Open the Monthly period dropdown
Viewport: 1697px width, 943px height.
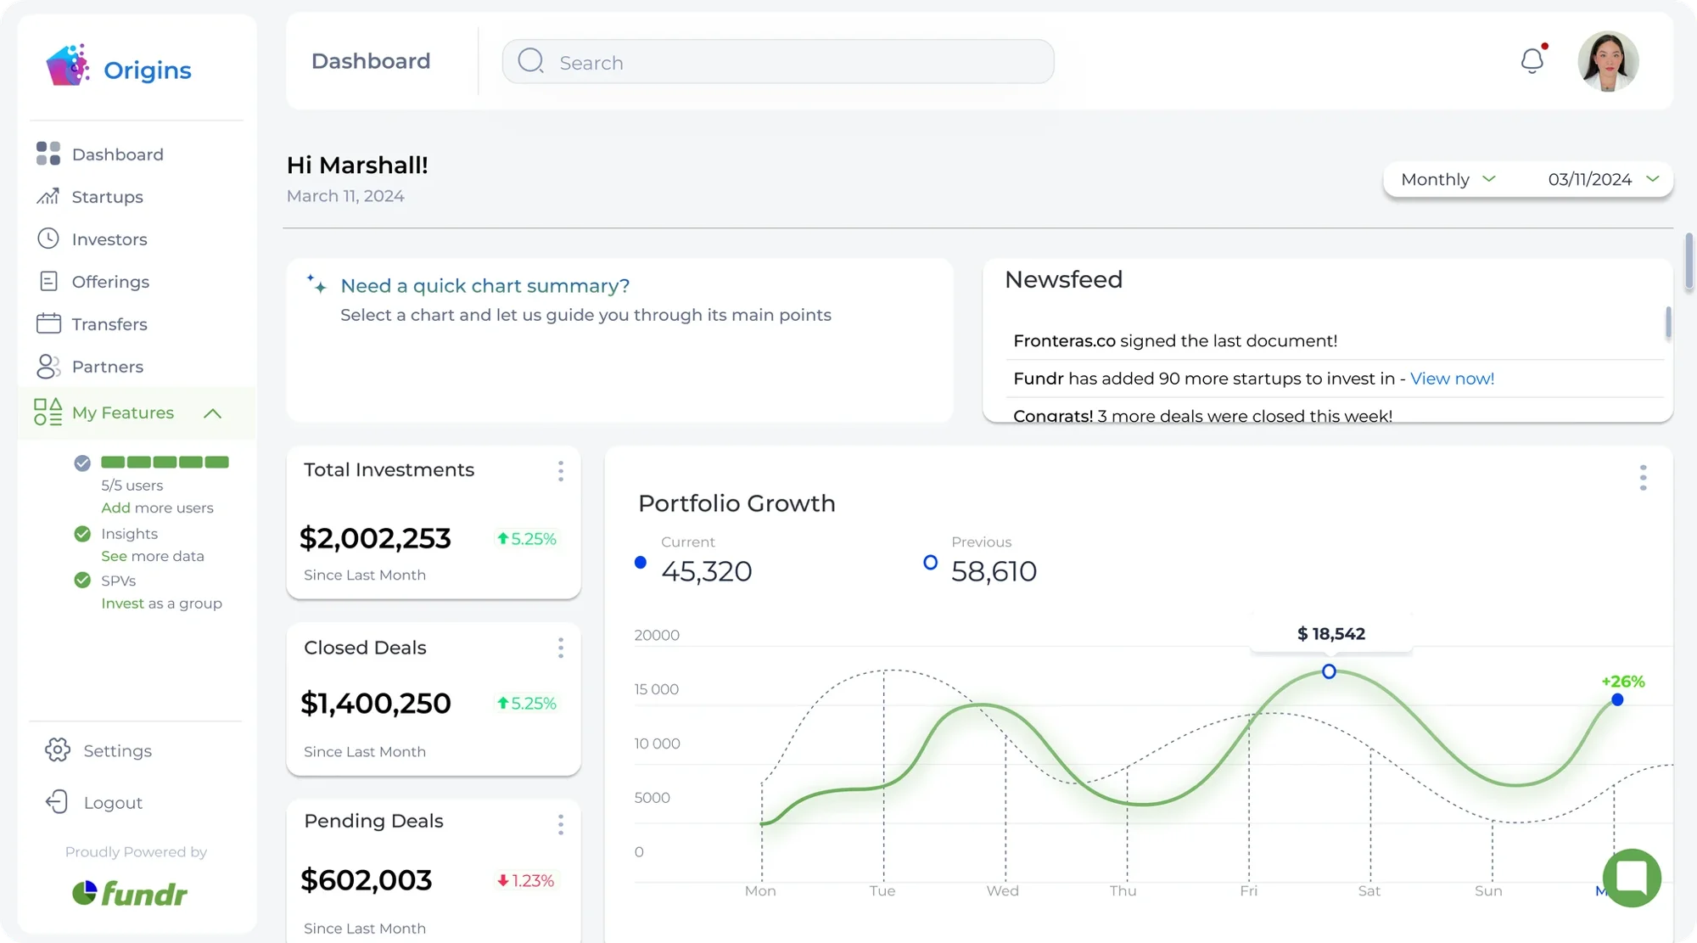[1448, 179]
